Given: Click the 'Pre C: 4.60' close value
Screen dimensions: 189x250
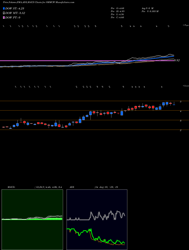Looking at the screenshot, I should (118, 17).
